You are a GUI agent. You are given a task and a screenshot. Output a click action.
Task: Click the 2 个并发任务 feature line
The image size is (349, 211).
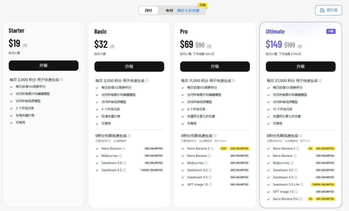point(25,108)
